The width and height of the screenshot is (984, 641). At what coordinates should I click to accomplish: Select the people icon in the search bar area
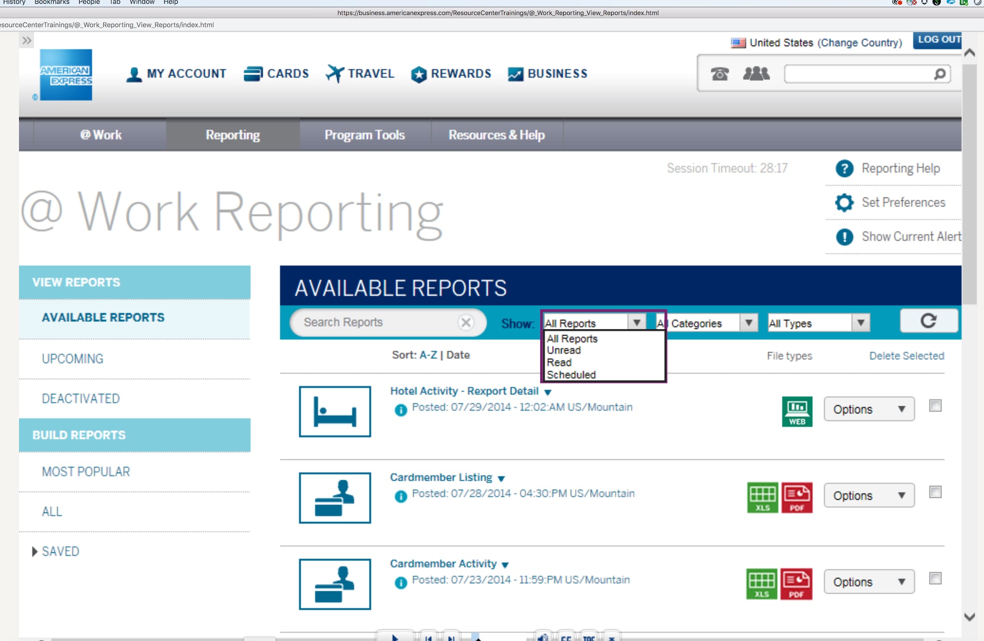pyautogui.click(x=755, y=73)
